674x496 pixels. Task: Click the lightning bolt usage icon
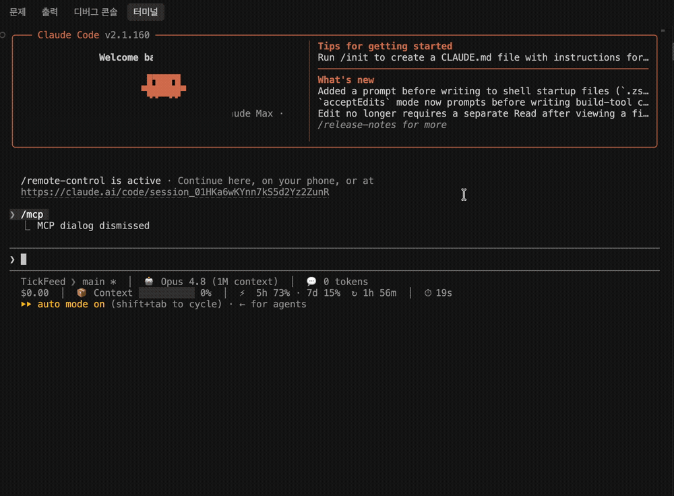click(242, 293)
